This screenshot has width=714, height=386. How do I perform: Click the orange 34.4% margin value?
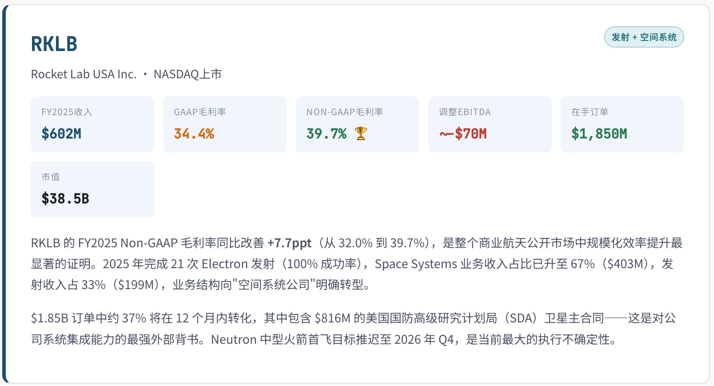pyautogui.click(x=194, y=133)
